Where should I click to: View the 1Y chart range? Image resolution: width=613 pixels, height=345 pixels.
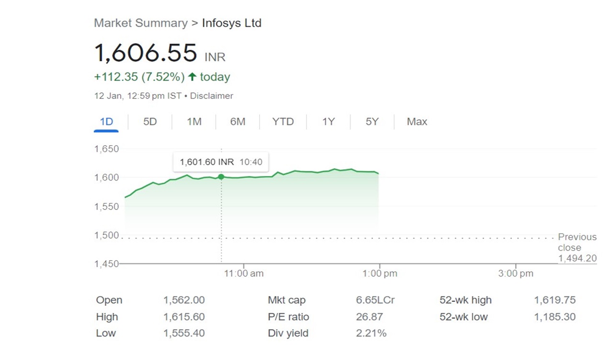[x=328, y=122]
